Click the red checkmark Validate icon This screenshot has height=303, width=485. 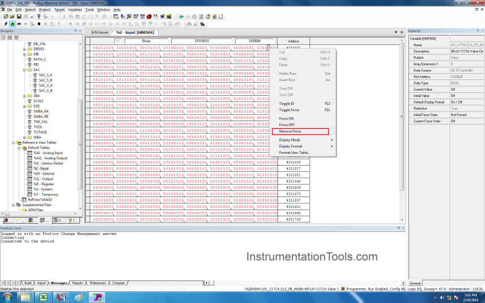(x=32, y=16)
